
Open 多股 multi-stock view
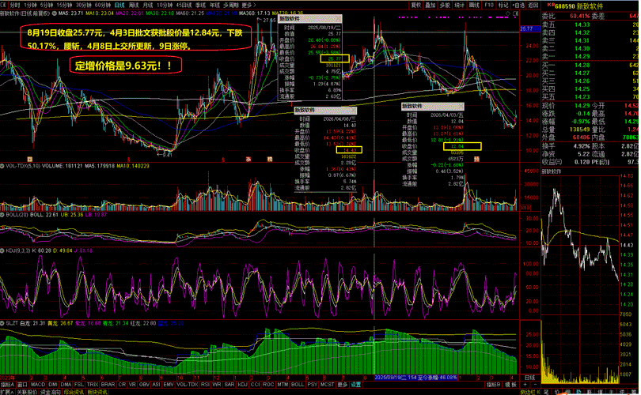click(x=445, y=6)
